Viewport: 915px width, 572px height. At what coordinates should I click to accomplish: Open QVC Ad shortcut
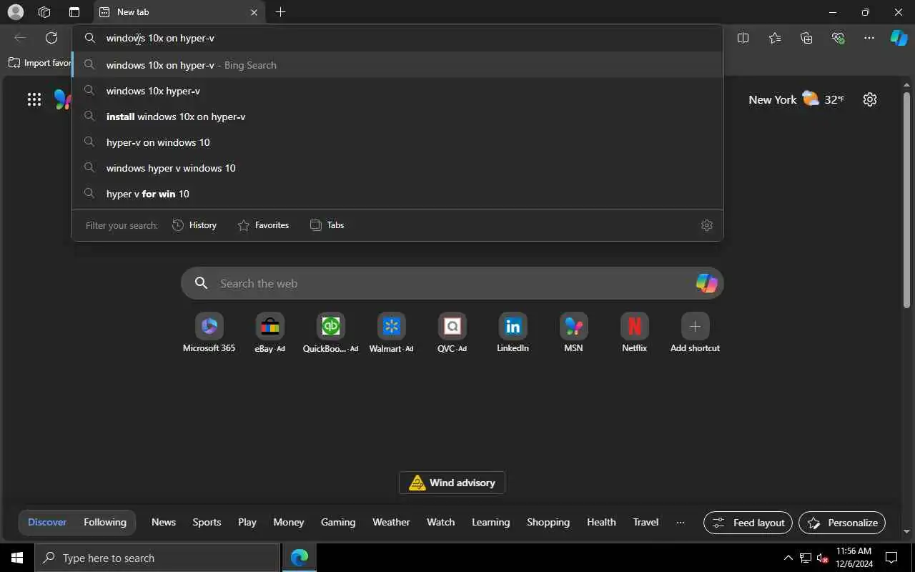click(452, 333)
